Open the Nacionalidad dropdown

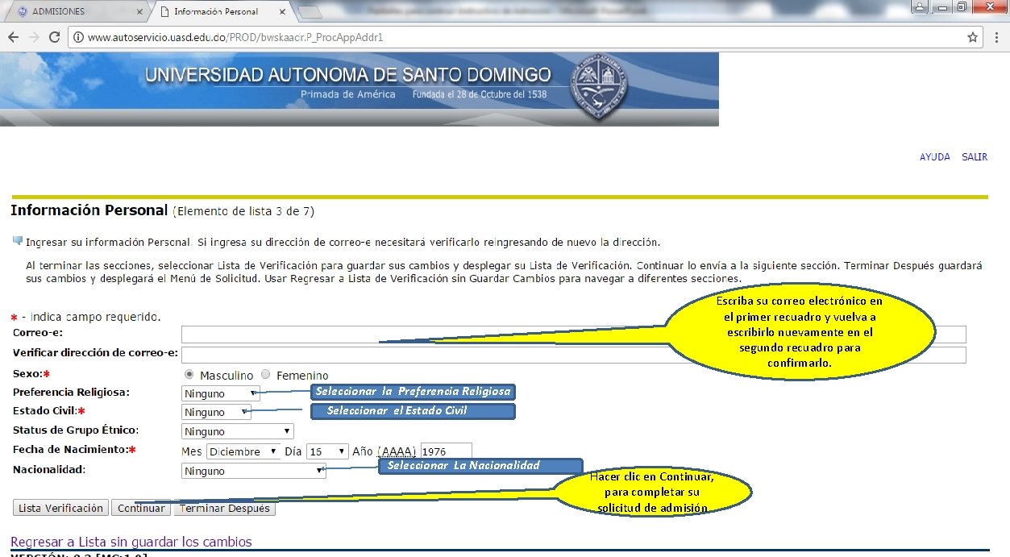[254, 471]
